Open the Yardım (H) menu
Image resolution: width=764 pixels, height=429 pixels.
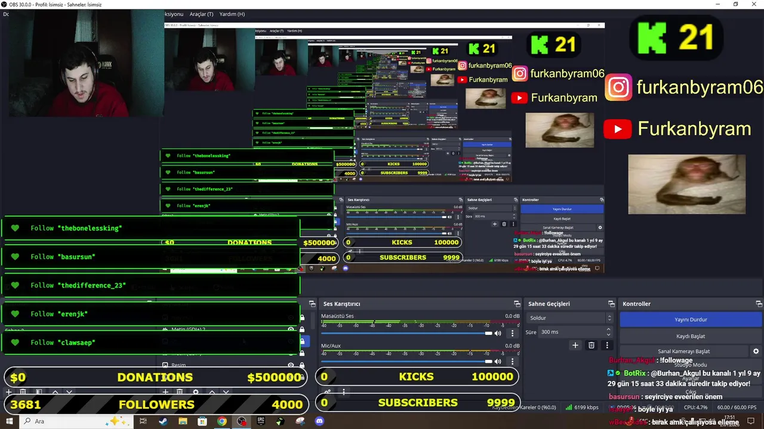click(232, 14)
